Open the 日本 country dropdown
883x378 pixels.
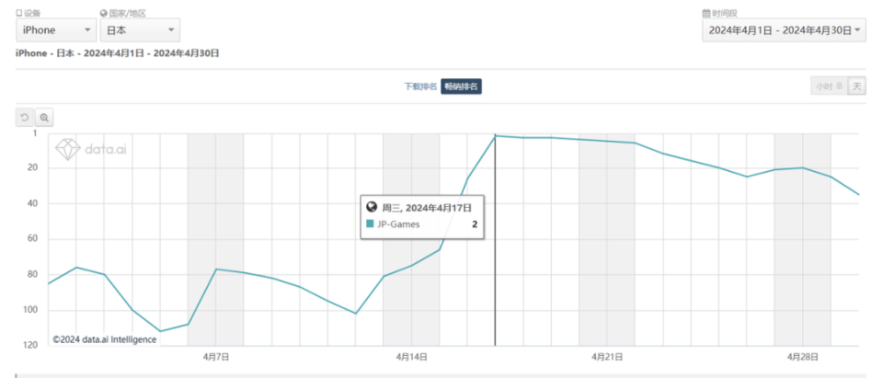(140, 30)
